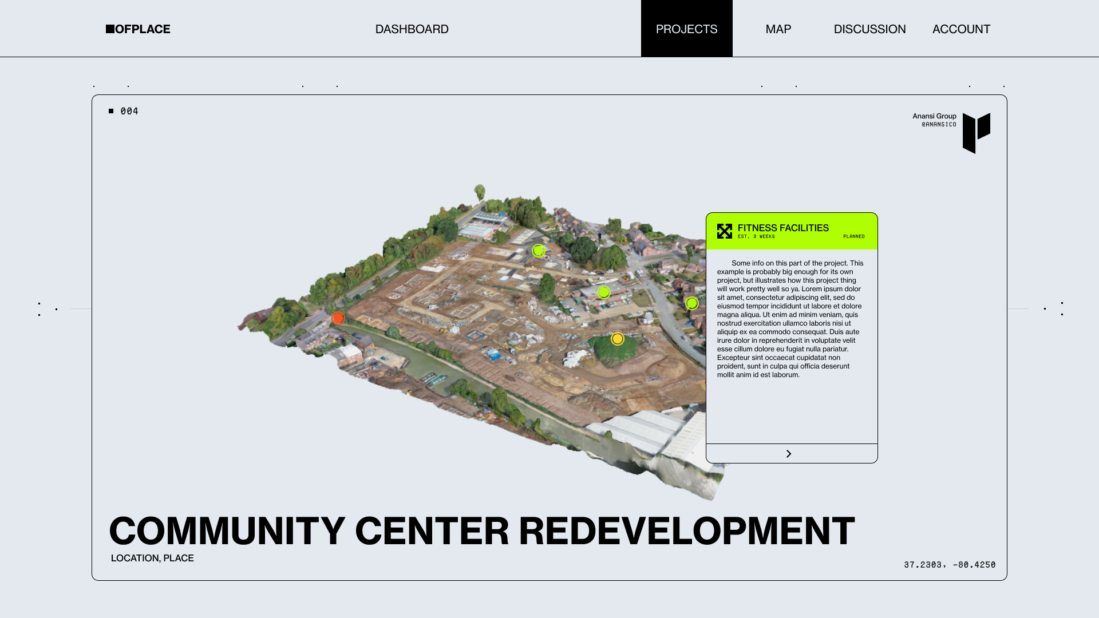Open the Account menu
This screenshot has width=1099, height=618.
[961, 29]
